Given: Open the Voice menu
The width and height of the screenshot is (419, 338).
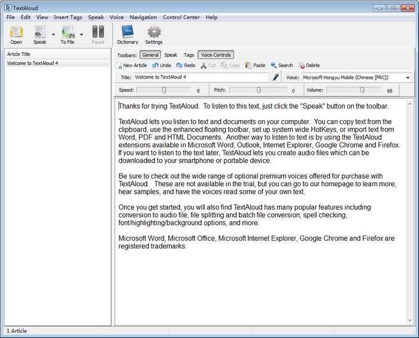Looking at the screenshot, I should pyautogui.click(x=117, y=17).
